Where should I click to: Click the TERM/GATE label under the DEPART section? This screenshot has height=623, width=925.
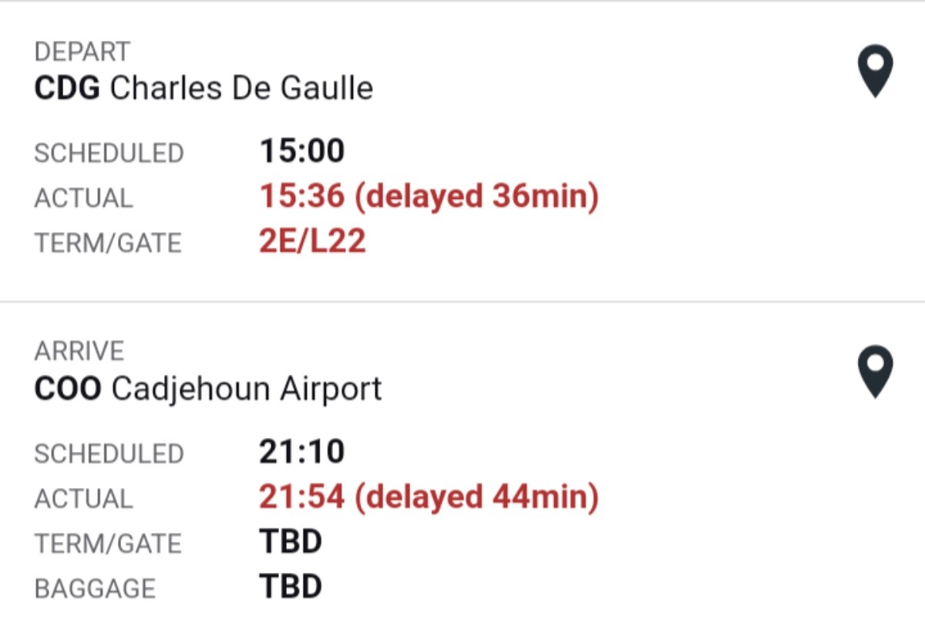point(108,244)
